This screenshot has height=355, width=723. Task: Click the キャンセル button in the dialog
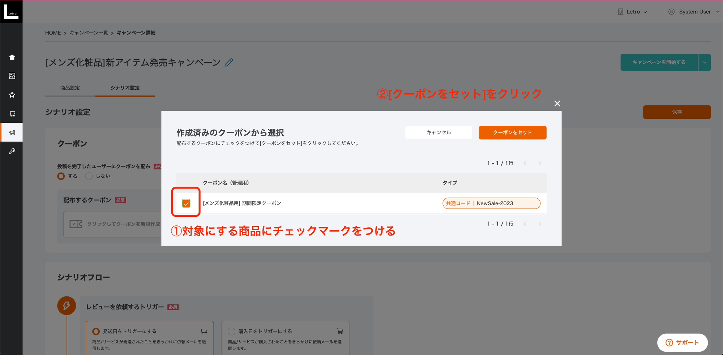438,132
